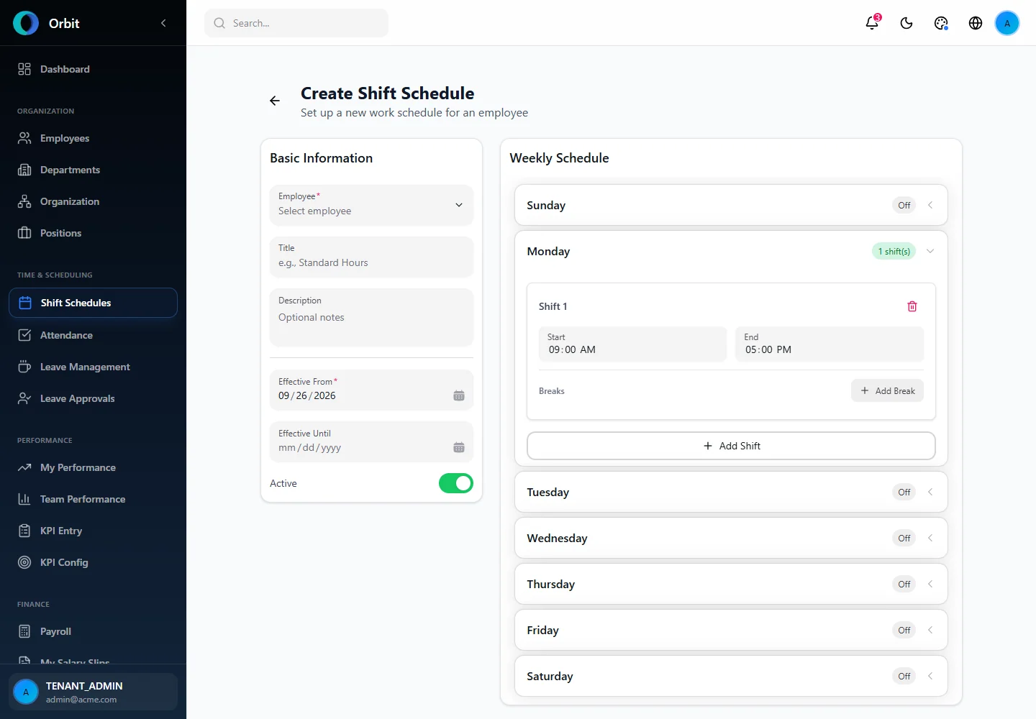Click the Orbit logo icon
1036x719 pixels.
click(x=26, y=23)
